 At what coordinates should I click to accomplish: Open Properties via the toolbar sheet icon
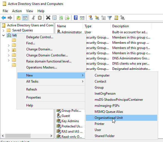point(55,18)
